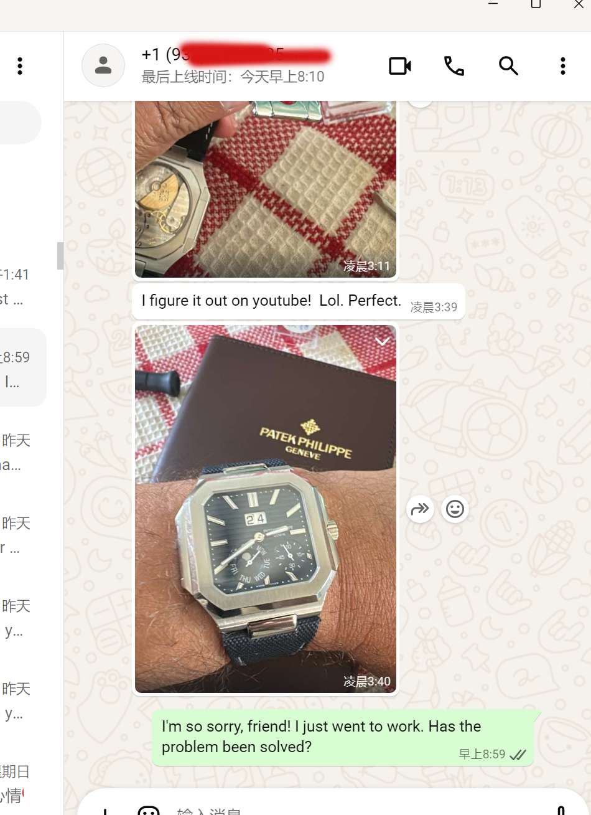
Task: Start a voice call with the contact
Action: [x=454, y=66]
